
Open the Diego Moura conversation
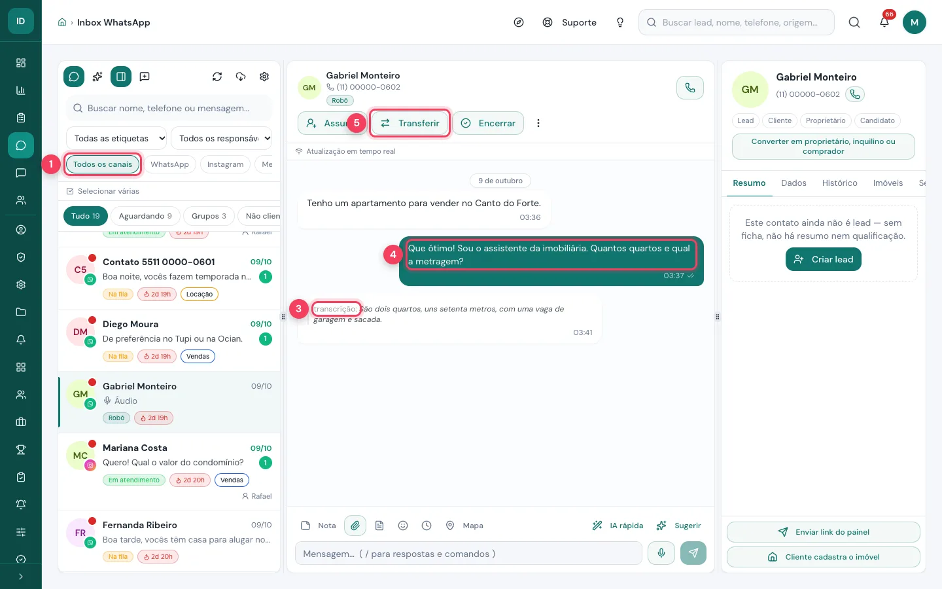pos(169,340)
